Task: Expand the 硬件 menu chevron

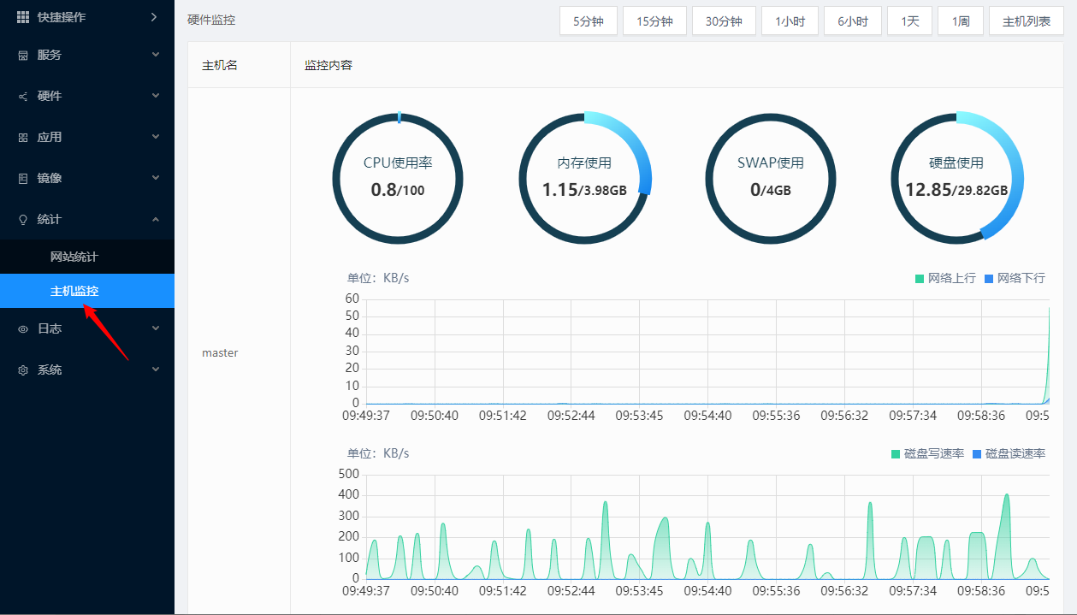Action: pos(156,96)
